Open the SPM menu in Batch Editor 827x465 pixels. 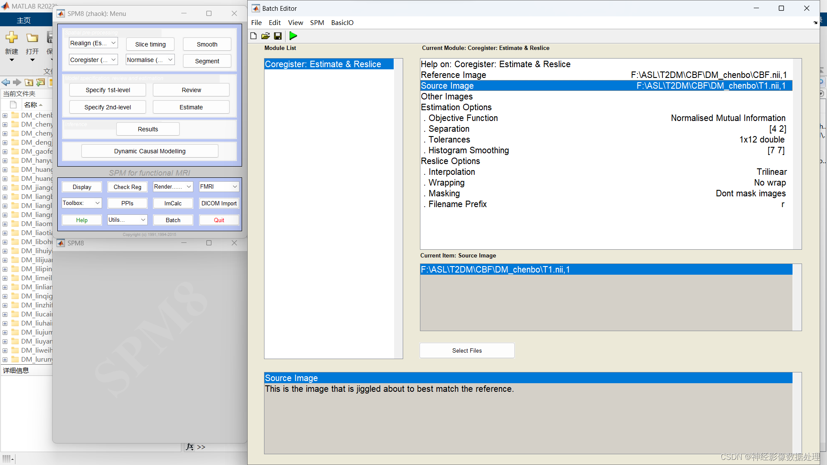tap(317, 22)
